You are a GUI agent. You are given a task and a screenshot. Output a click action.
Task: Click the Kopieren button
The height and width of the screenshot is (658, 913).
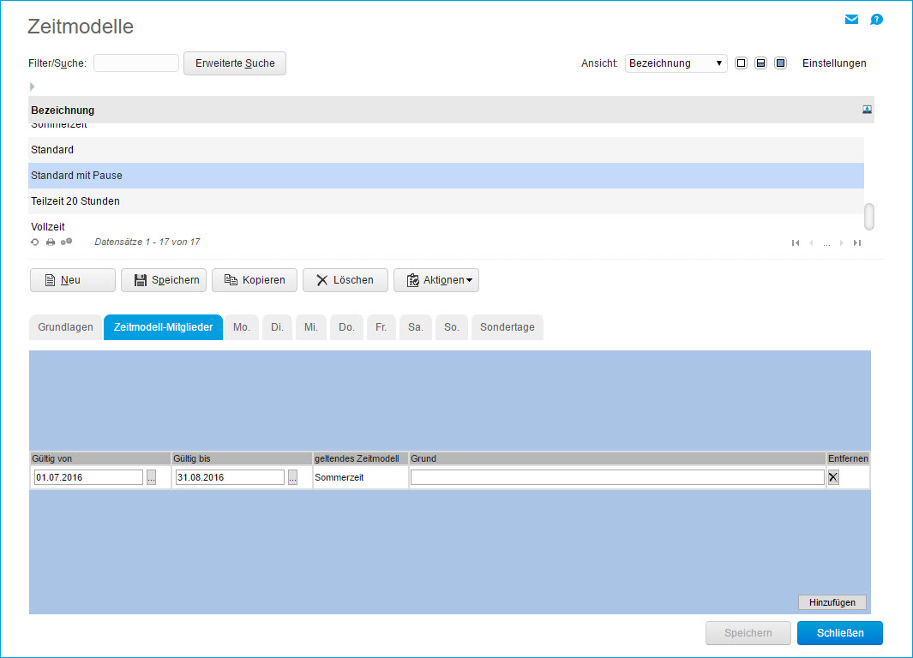(255, 280)
